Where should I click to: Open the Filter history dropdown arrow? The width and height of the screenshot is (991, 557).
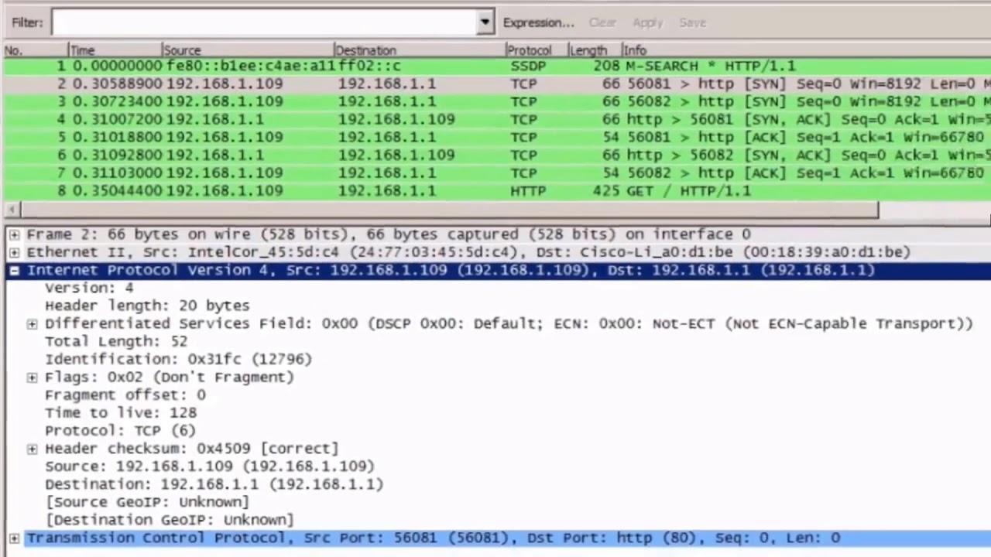[485, 22]
